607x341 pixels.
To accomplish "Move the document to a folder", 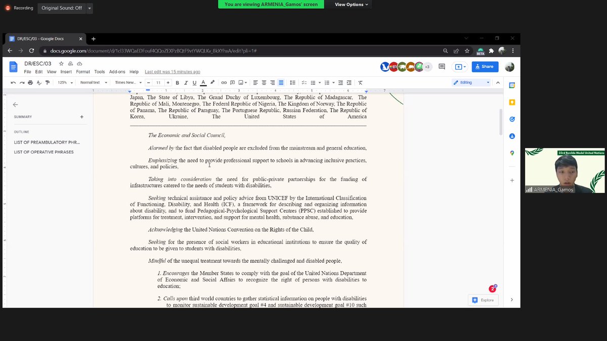I will click(70, 64).
